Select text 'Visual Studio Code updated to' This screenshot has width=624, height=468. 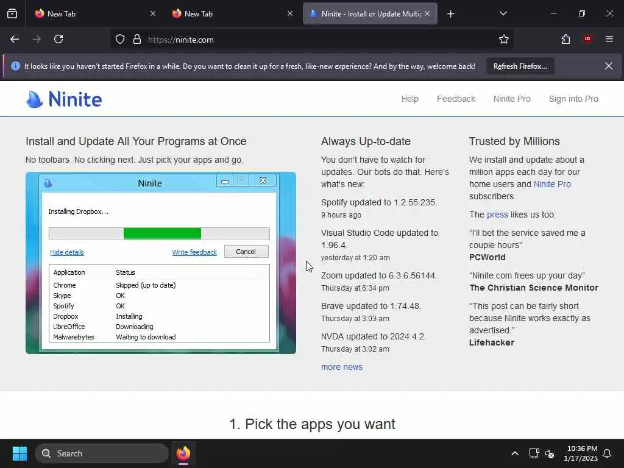(379, 233)
